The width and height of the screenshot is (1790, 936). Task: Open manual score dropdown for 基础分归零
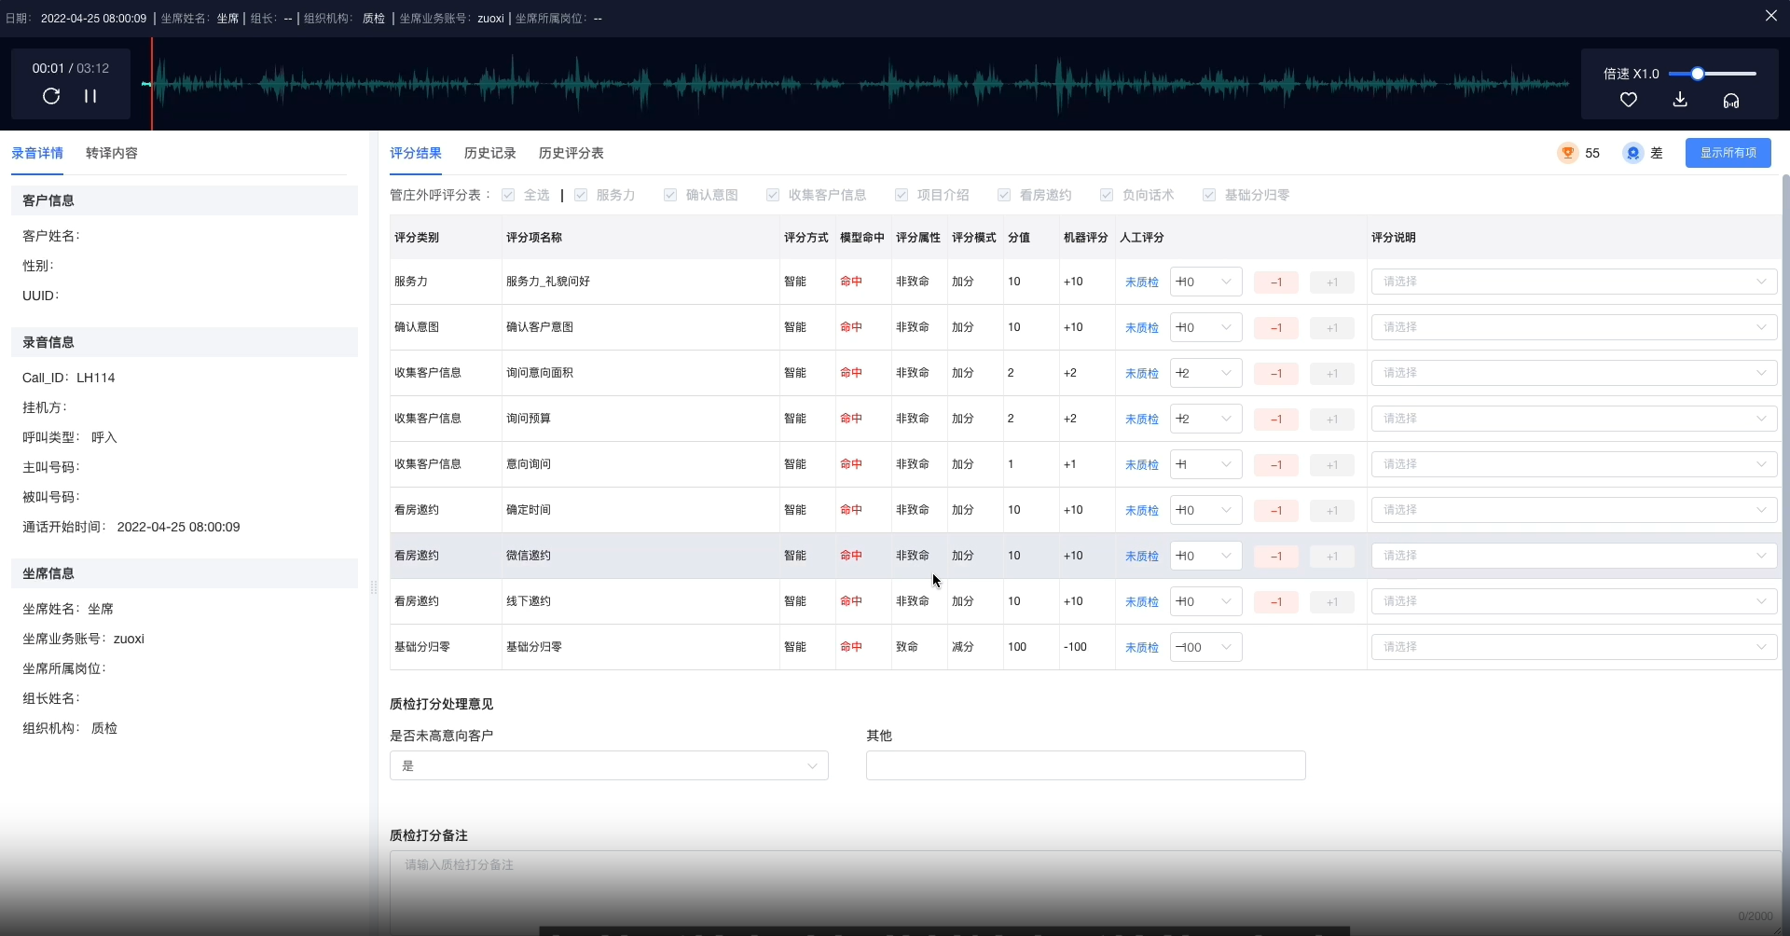pos(1205,647)
